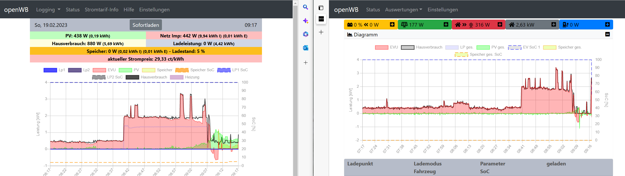Open Einstellungen in the right openWB navbar
This screenshot has height=176, width=625.
coord(442,10)
